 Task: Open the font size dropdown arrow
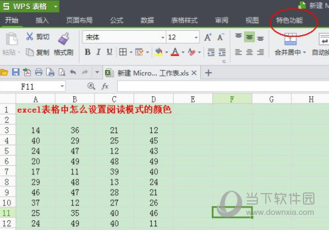196,38
